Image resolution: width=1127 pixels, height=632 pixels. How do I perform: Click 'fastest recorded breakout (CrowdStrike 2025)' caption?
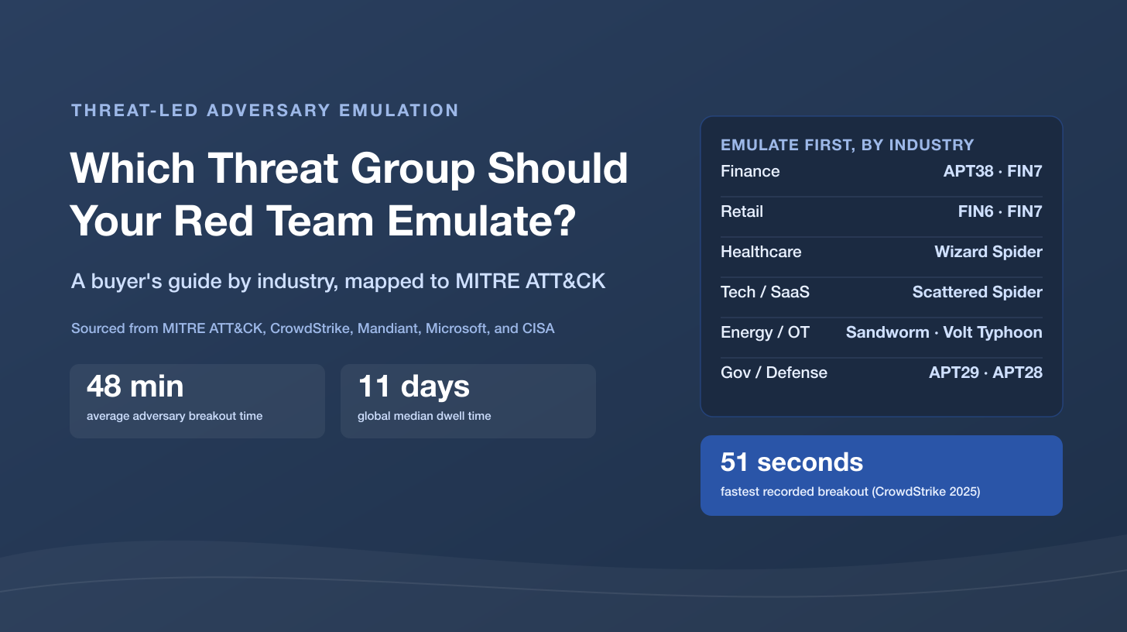tap(851, 492)
